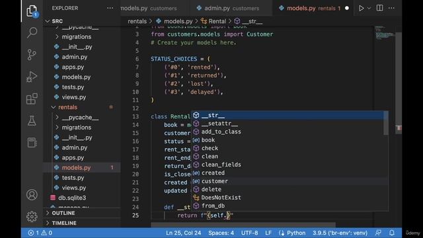This screenshot has height=238, width=423.
Task: Choose clean_fields autocomplete suggestion
Action: [288, 165]
